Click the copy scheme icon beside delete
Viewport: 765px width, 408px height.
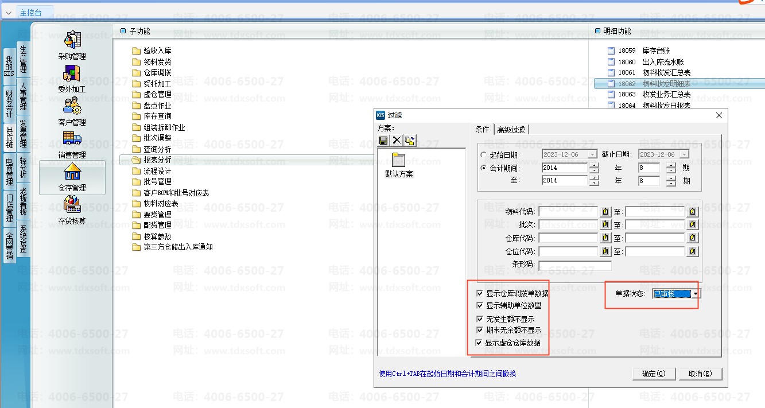410,141
